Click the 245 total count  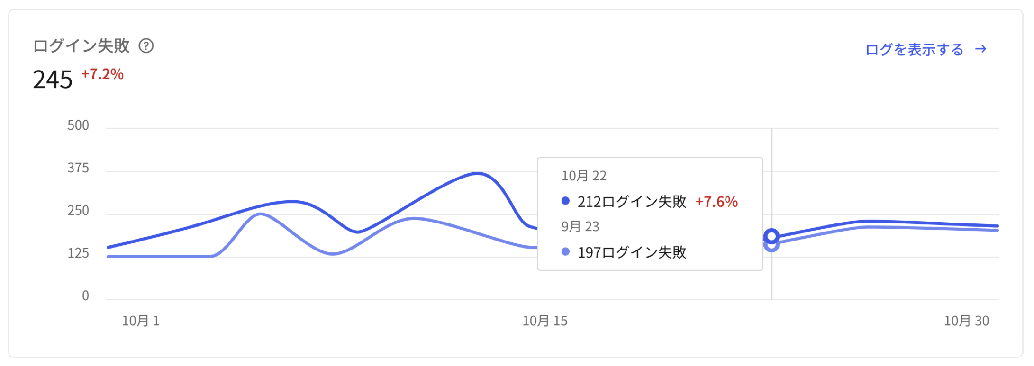(53, 80)
